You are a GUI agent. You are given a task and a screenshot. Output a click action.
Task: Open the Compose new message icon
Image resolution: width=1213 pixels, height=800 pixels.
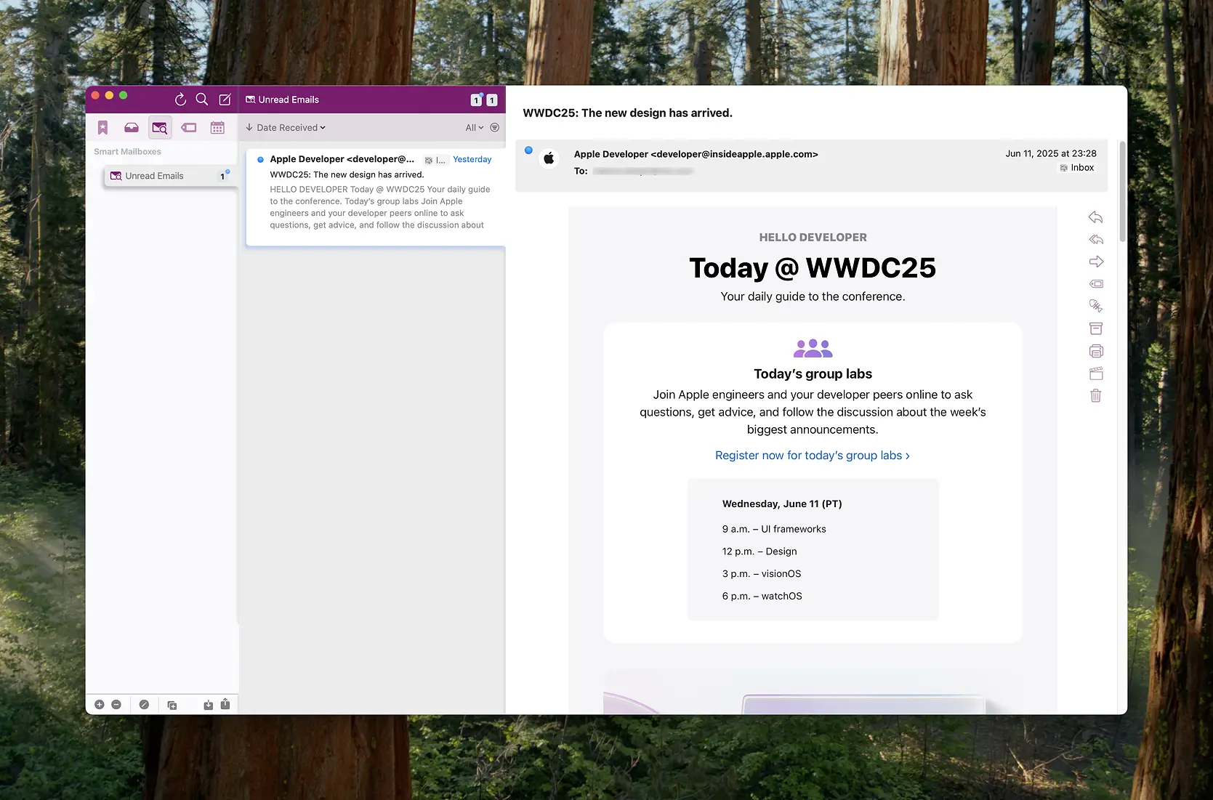coord(225,100)
